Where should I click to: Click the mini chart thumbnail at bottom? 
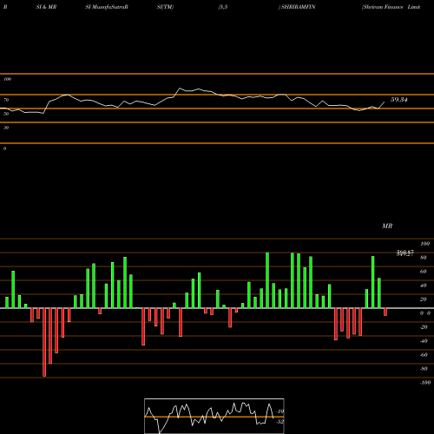214,416
